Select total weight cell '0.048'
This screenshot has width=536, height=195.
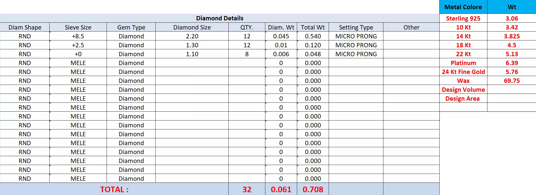tap(313, 54)
